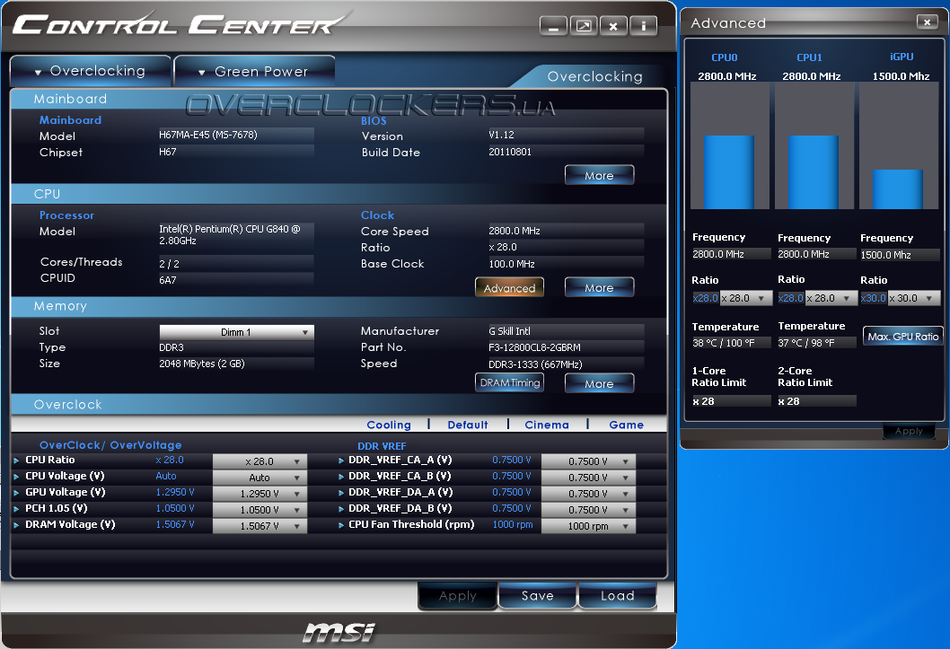
Task: Open the info button in Control Center title bar
Action: pos(644,26)
